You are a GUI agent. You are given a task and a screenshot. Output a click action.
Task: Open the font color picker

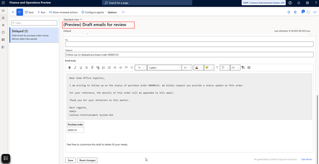(199, 68)
